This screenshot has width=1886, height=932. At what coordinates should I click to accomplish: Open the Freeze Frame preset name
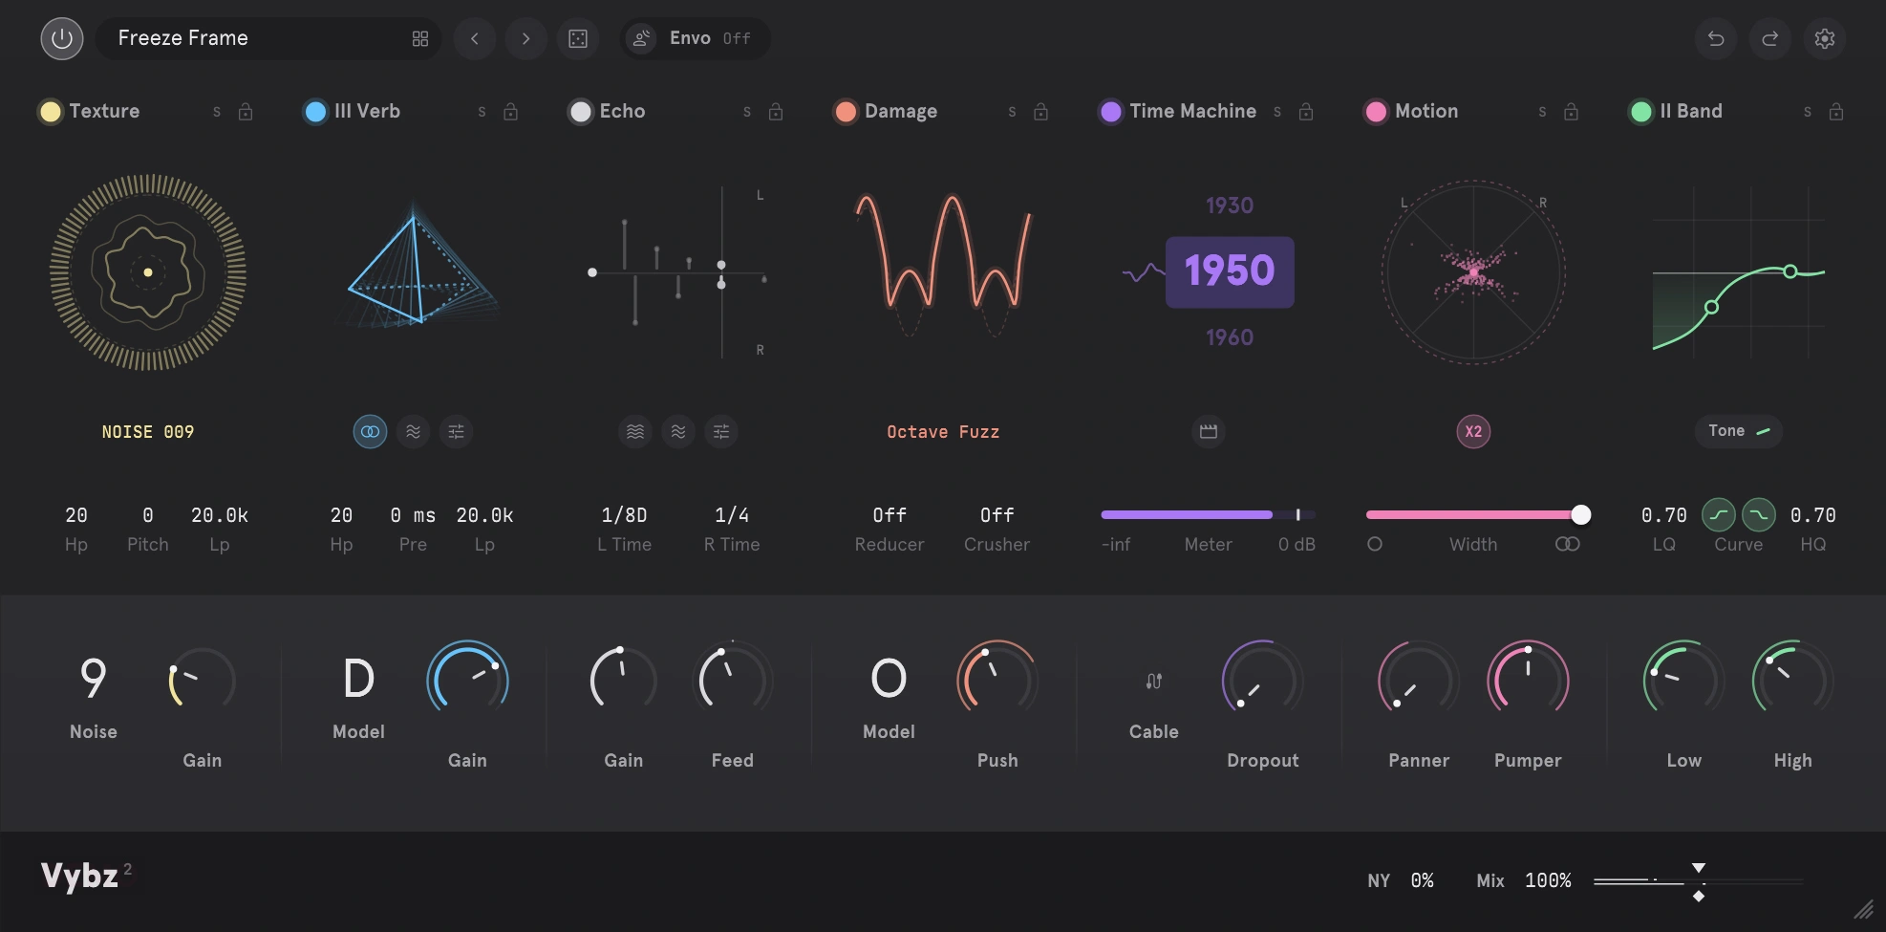(x=183, y=38)
